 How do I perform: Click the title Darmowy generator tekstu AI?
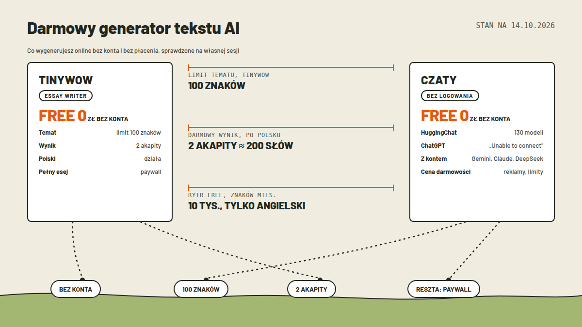[x=133, y=29]
